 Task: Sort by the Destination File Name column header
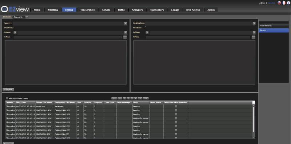point(65,102)
